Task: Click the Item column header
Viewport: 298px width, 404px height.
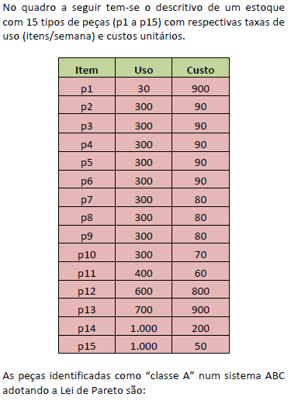Action: coord(87,67)
